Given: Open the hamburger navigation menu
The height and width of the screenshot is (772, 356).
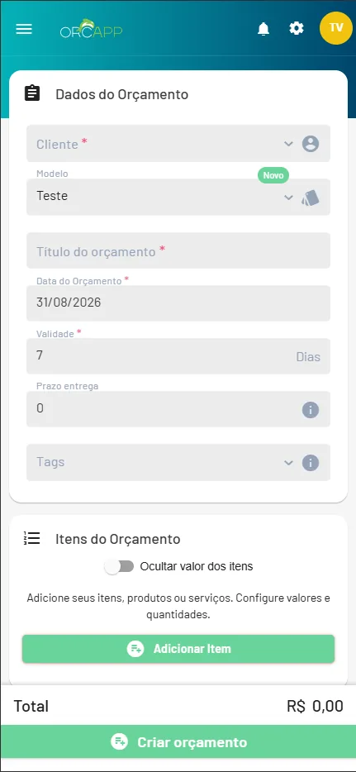Looking at the screenshot, I should (24, 29).
